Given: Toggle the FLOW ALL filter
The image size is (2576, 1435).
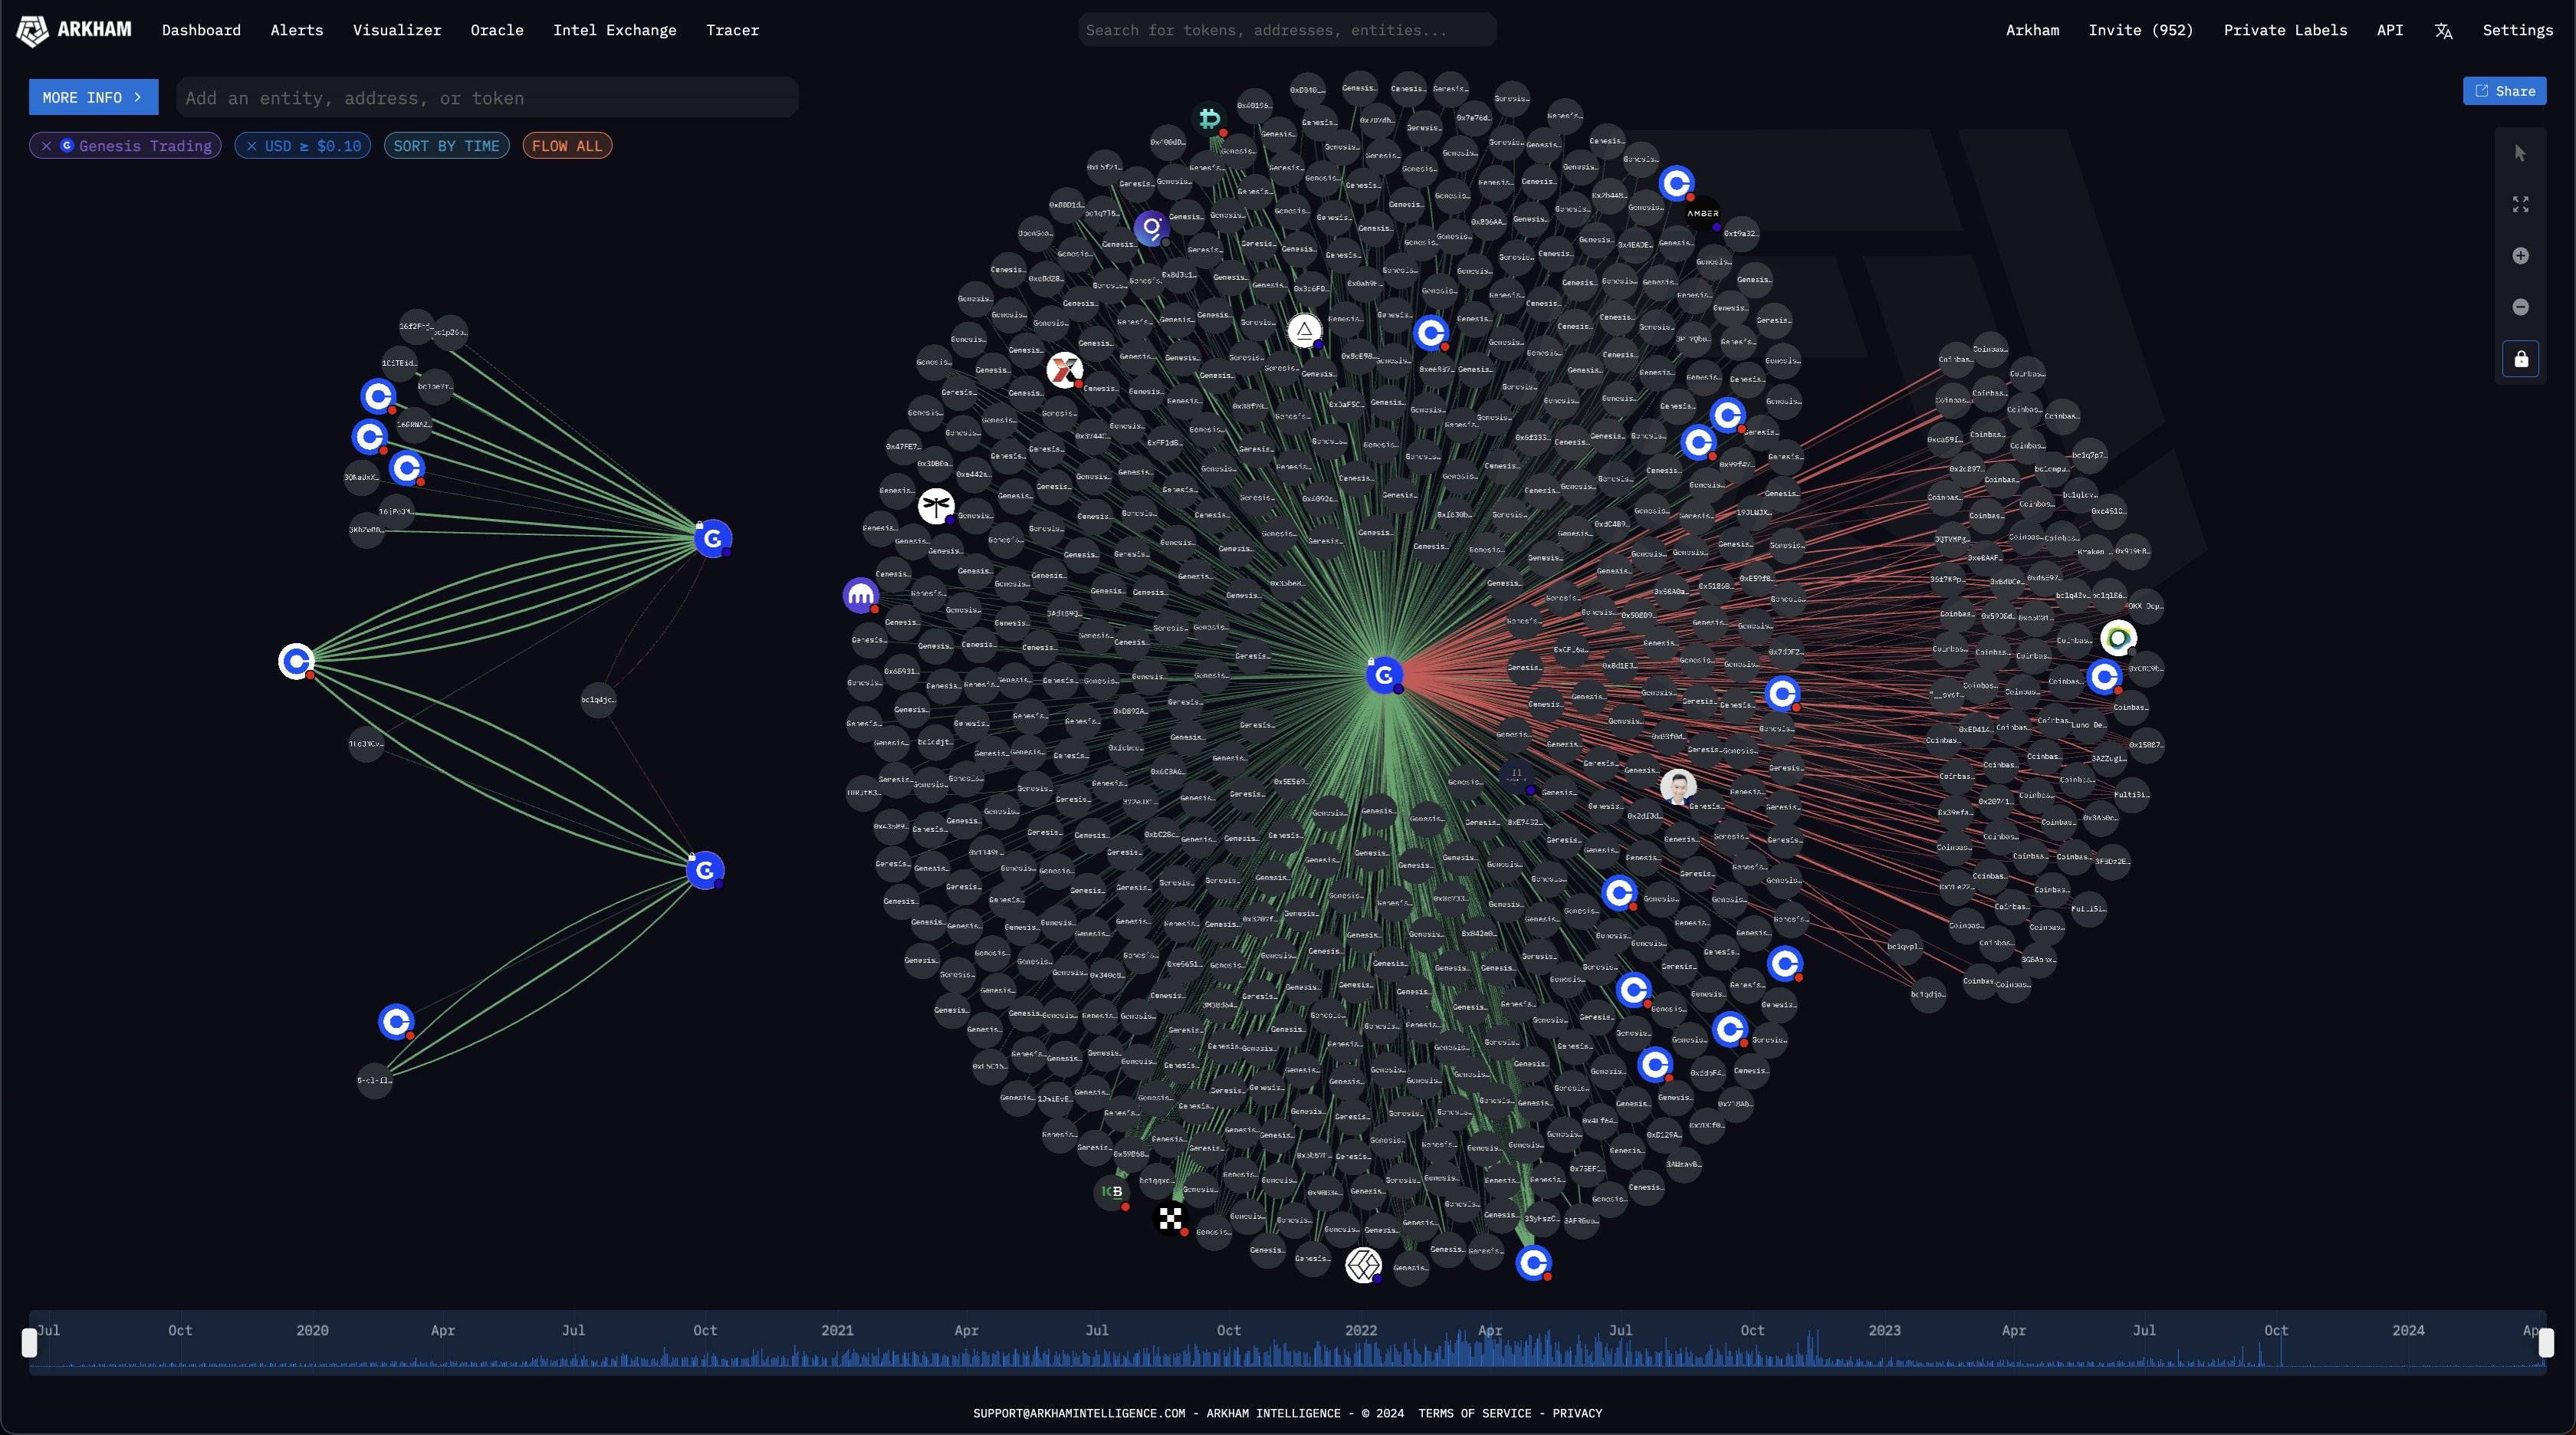Looking at the screenshot, I should pos(567,146).
